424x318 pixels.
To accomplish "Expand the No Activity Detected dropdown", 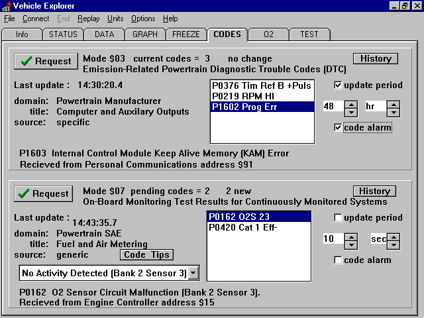I will point(193,272).
